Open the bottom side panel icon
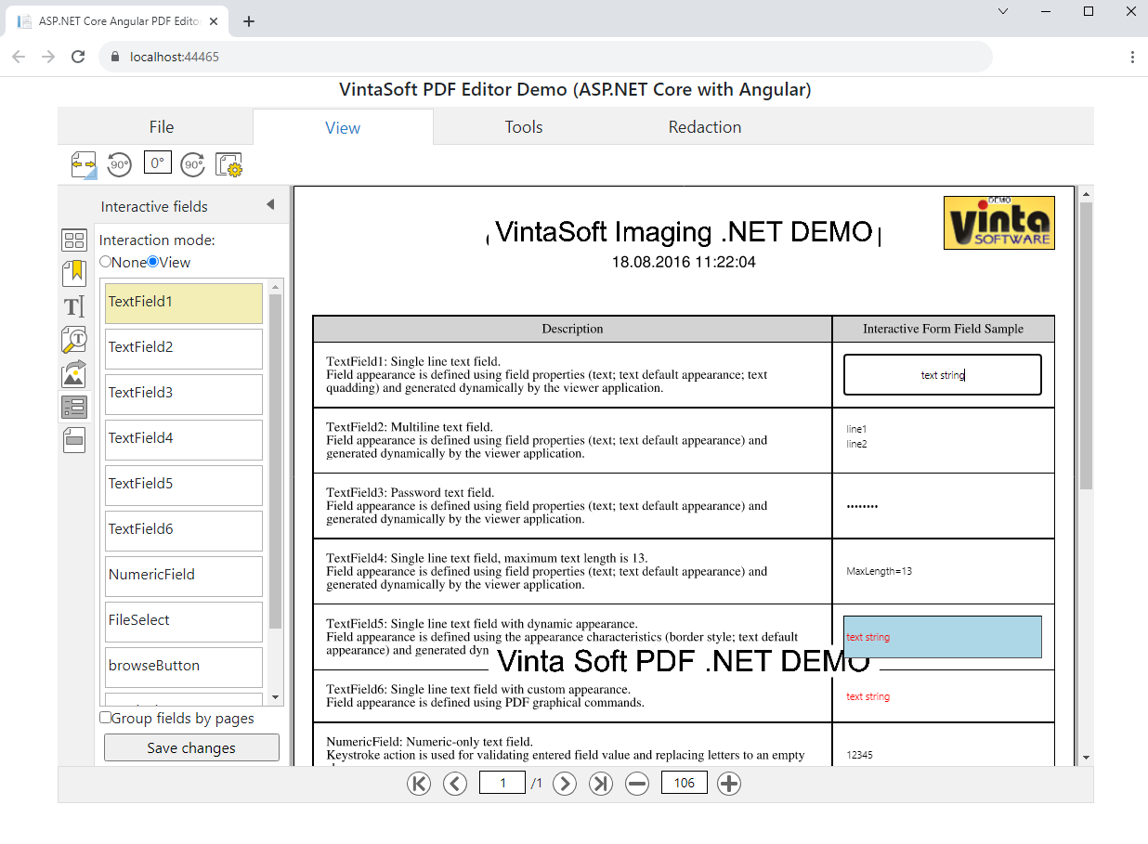This screenshot has height=844, width=1148. (x=74, y=440)
